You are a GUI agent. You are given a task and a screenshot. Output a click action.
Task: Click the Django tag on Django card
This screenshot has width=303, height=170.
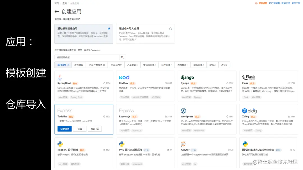[197, 97]
